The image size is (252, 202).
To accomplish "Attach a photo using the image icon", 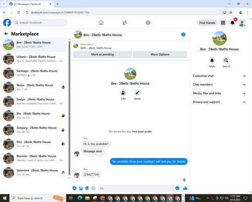I will [x=81, y=188].
